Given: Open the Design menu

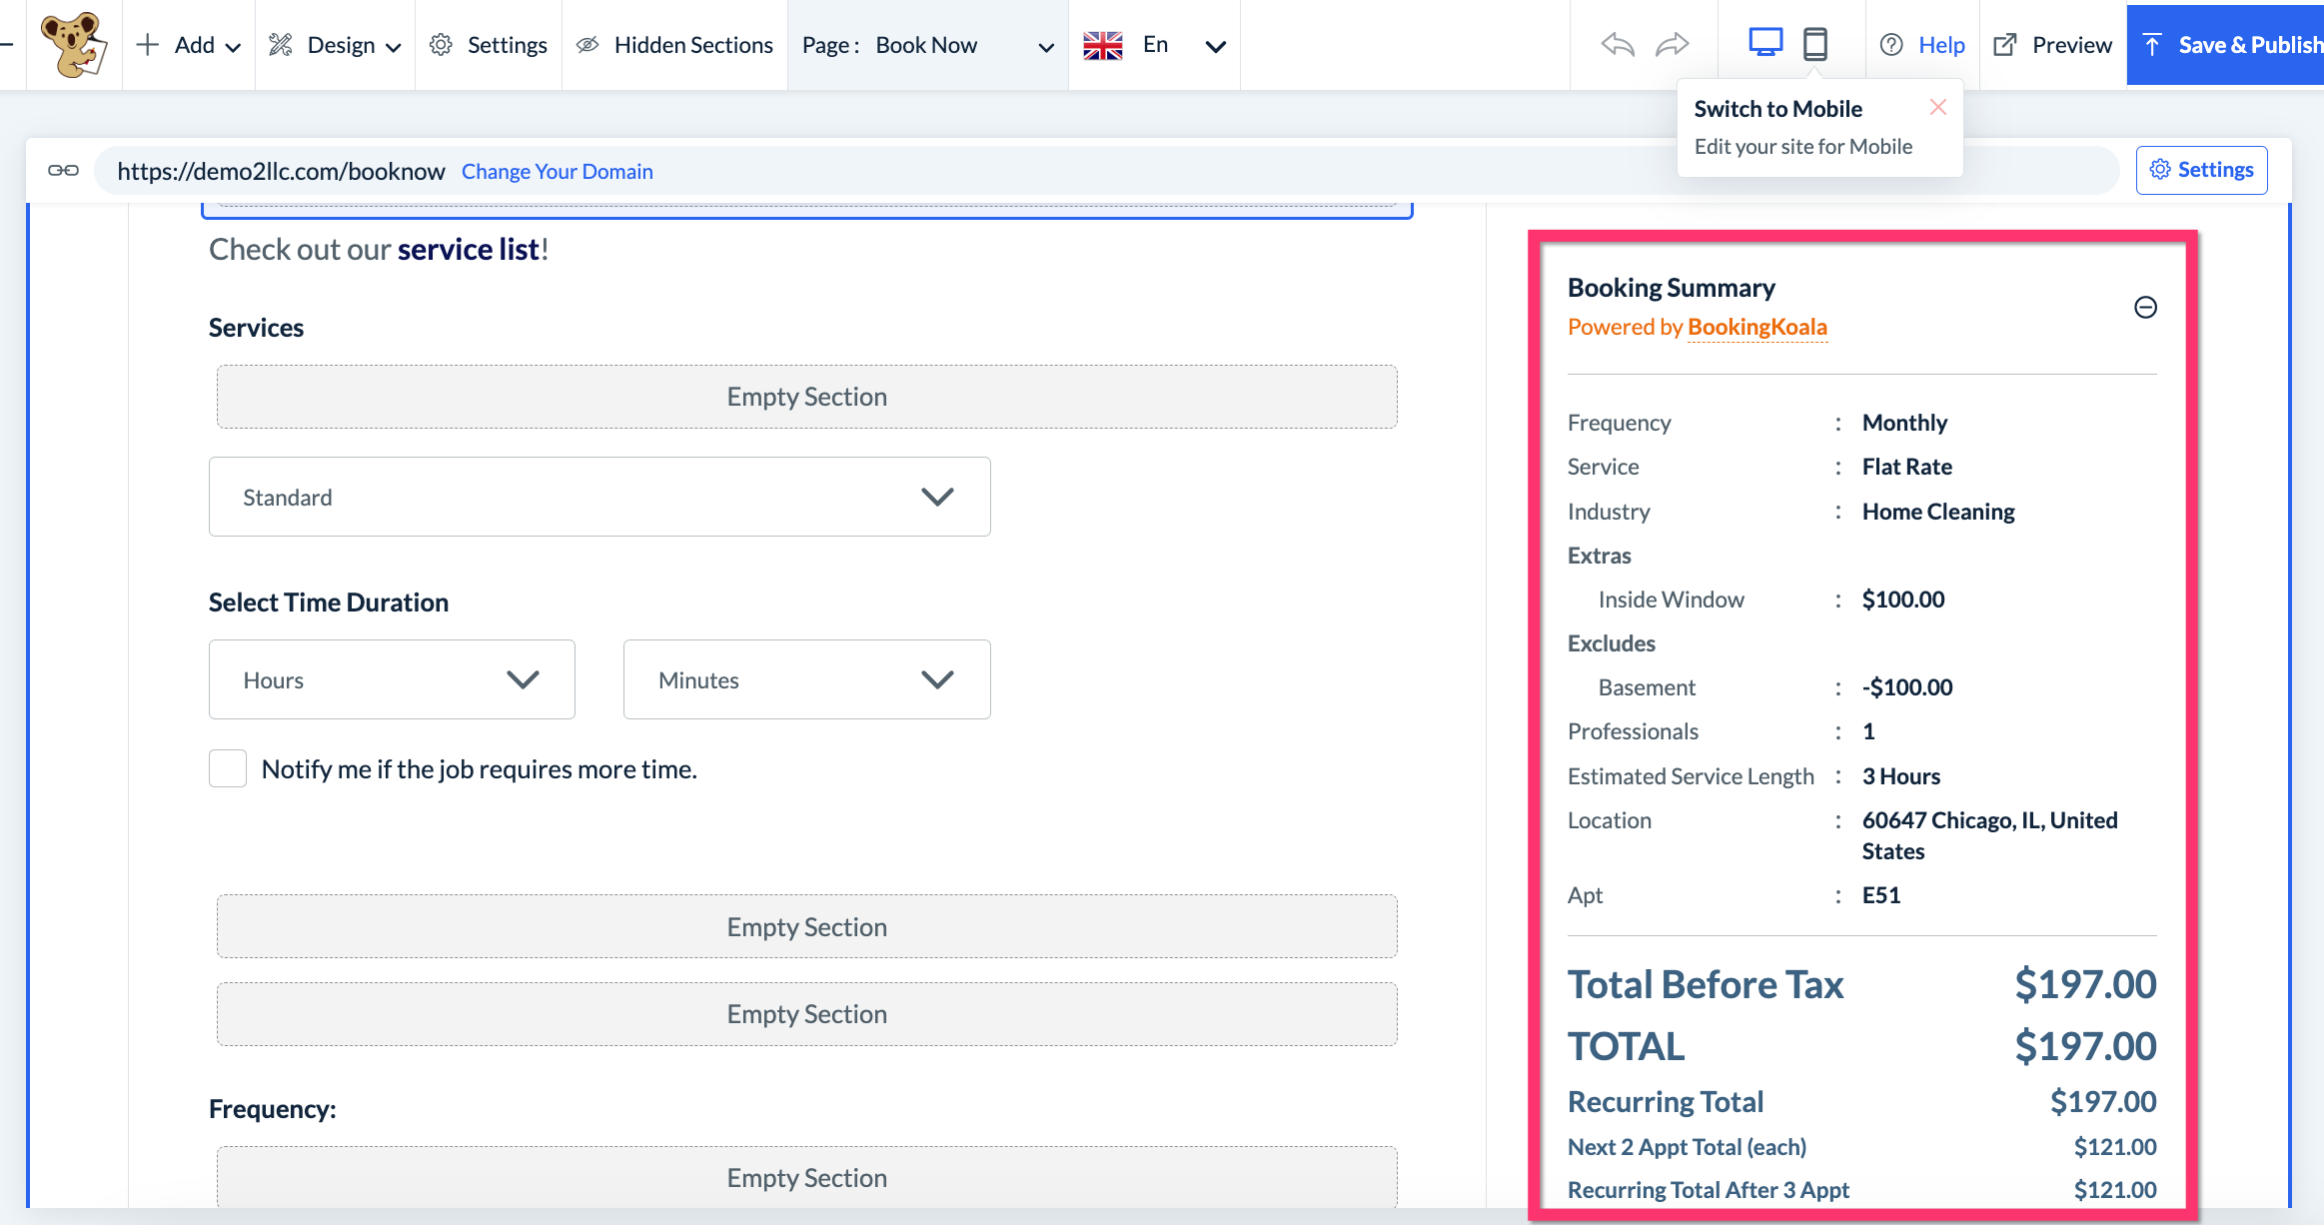Looking at the screenshot, I should (336, 45).
